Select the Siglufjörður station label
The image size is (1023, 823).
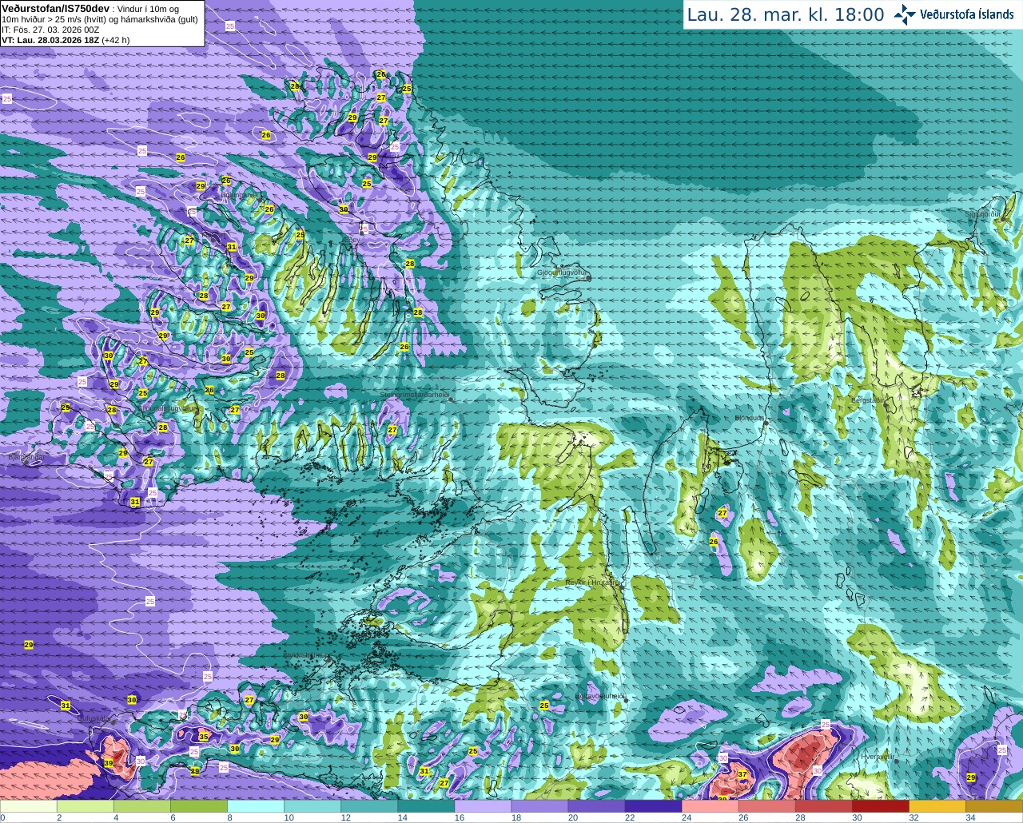(x=983, y=214)
